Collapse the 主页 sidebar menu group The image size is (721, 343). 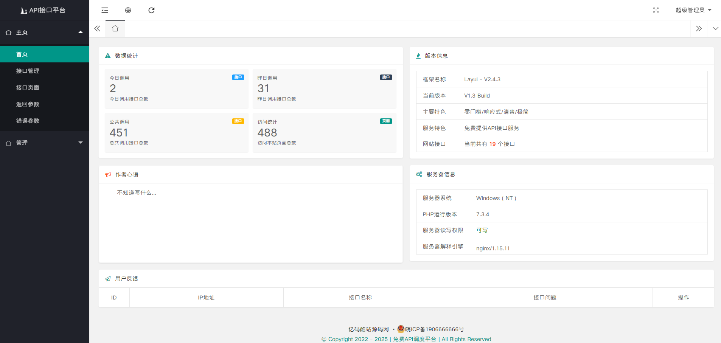point(44,33)
